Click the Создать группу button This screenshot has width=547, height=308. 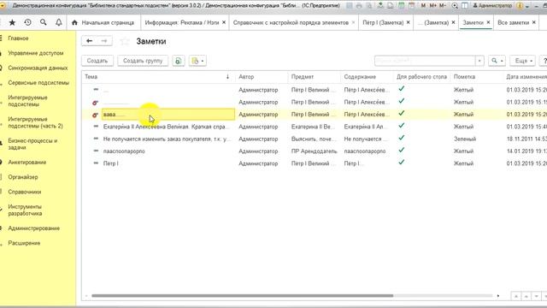pyautogui.click(x=143, y=61)
